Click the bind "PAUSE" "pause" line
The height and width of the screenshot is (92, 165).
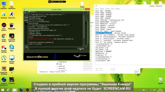(x=104, y=29)
